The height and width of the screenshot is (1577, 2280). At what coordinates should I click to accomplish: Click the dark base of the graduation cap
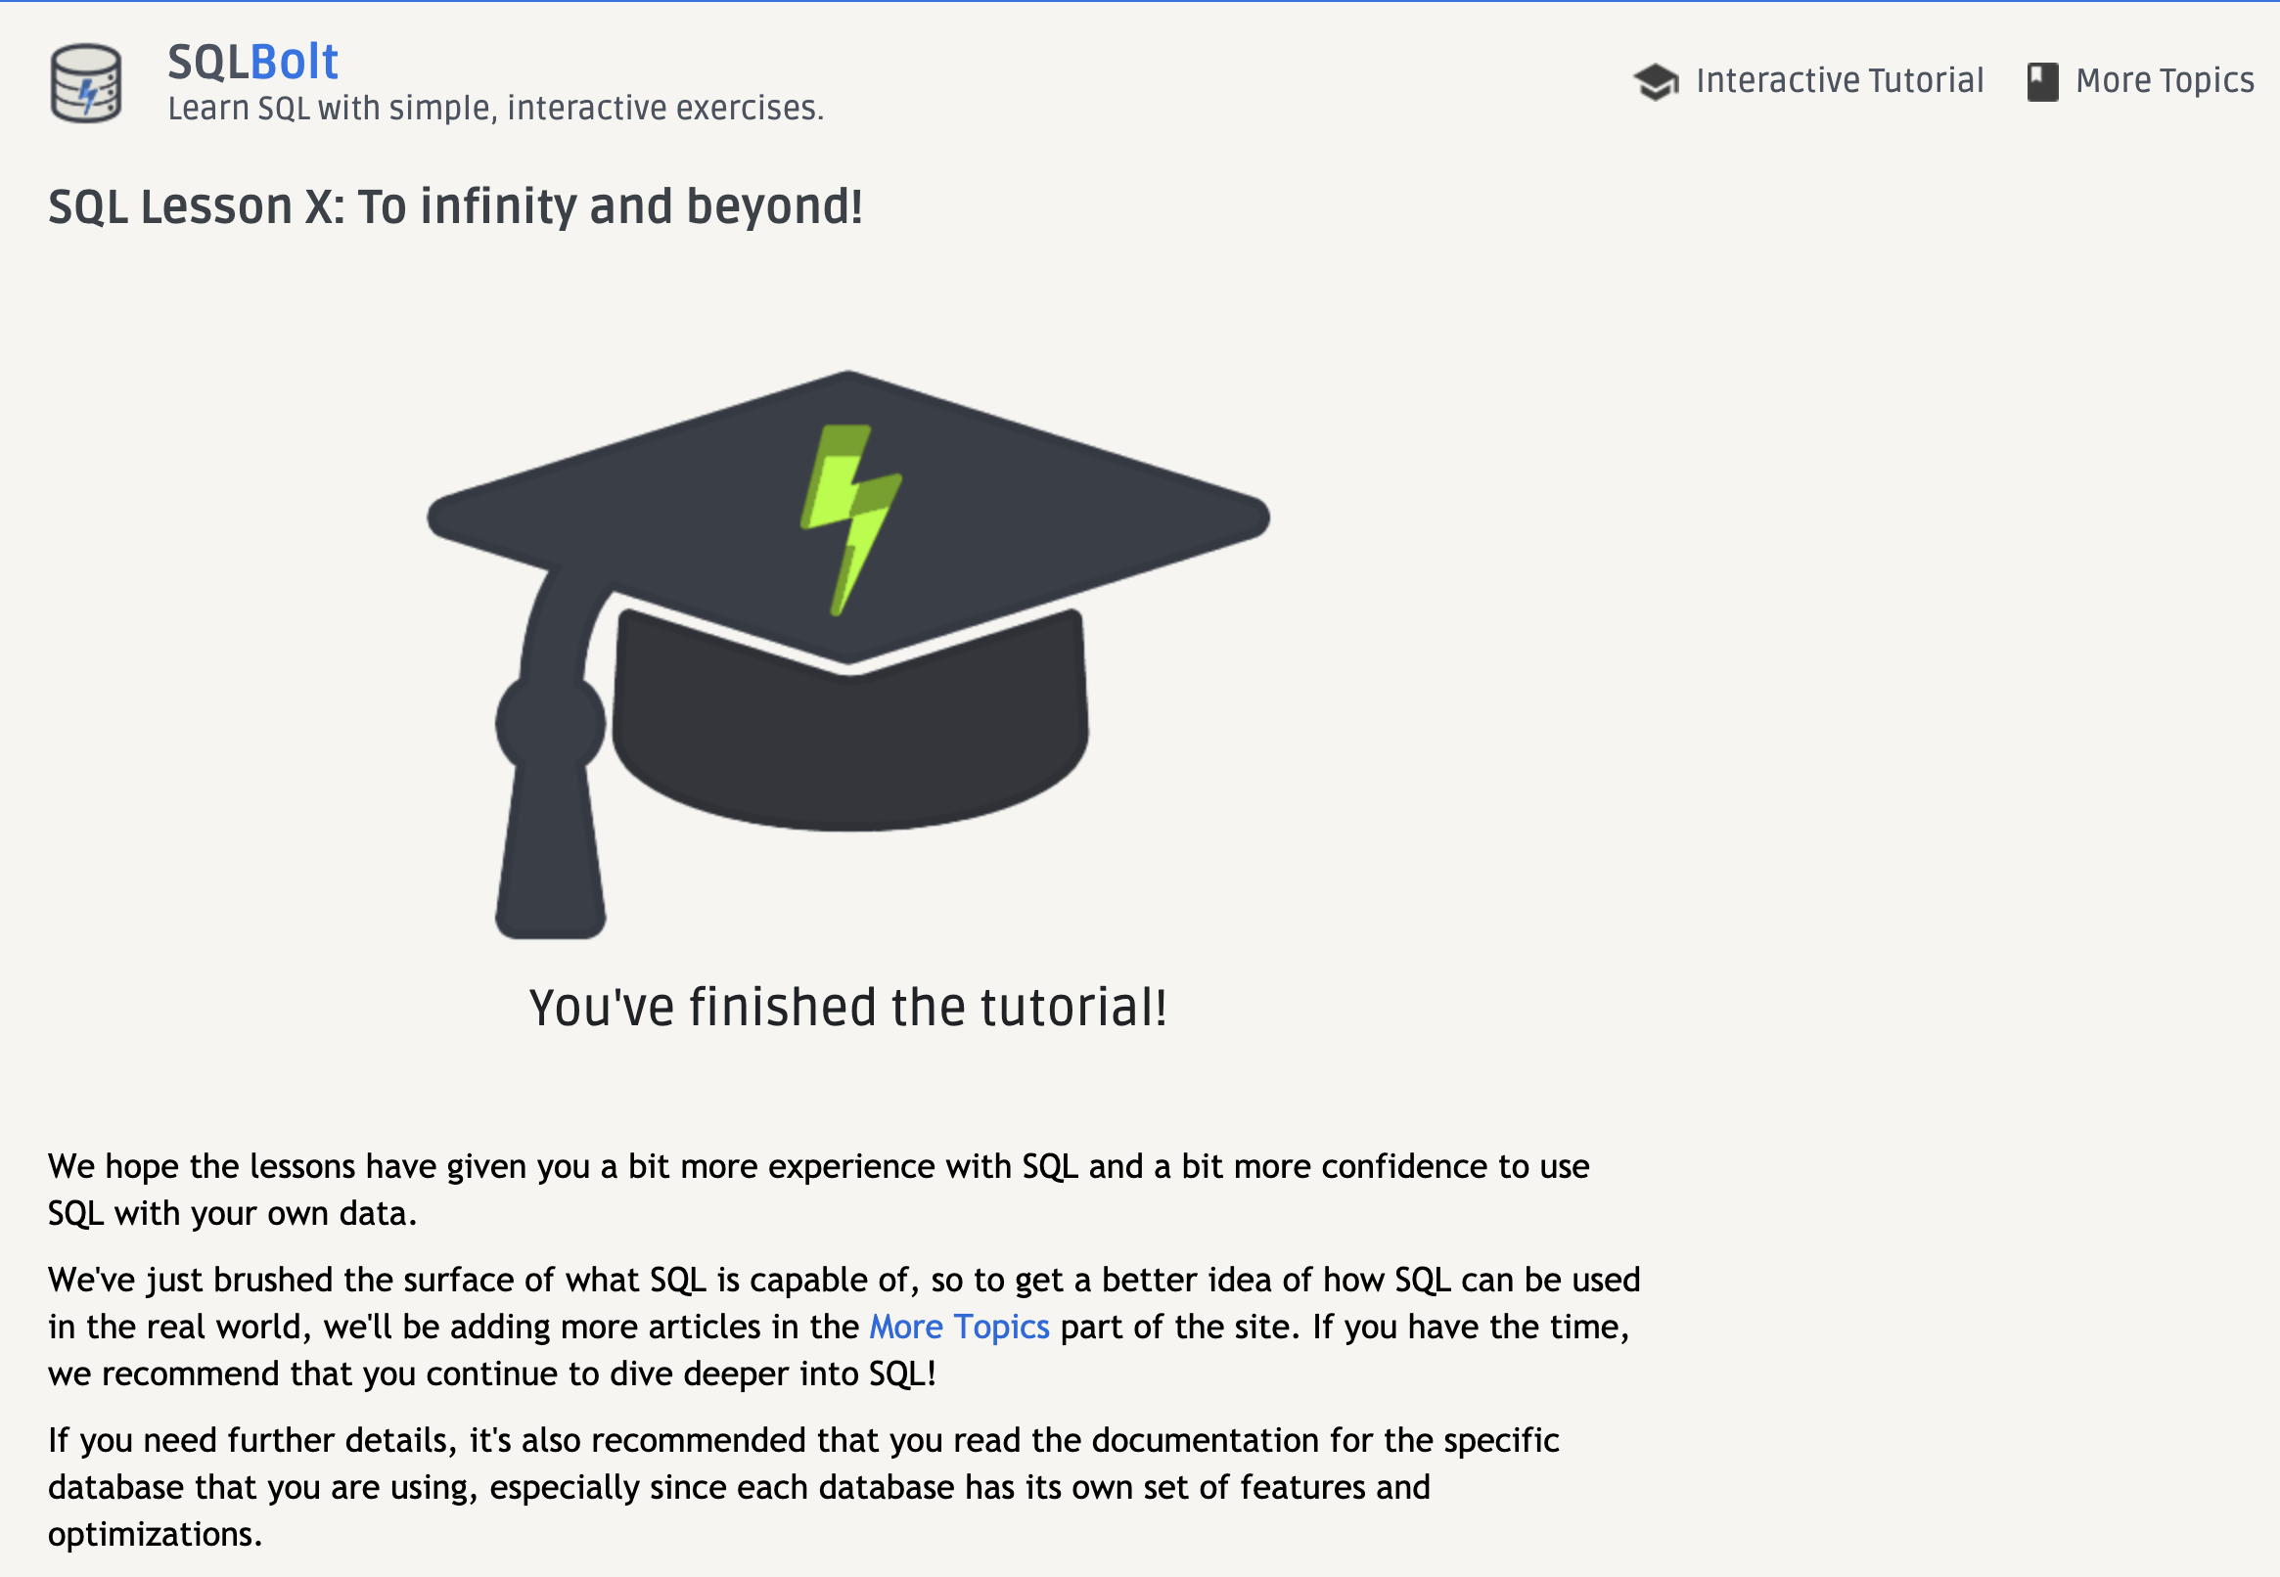click(850, 751)
